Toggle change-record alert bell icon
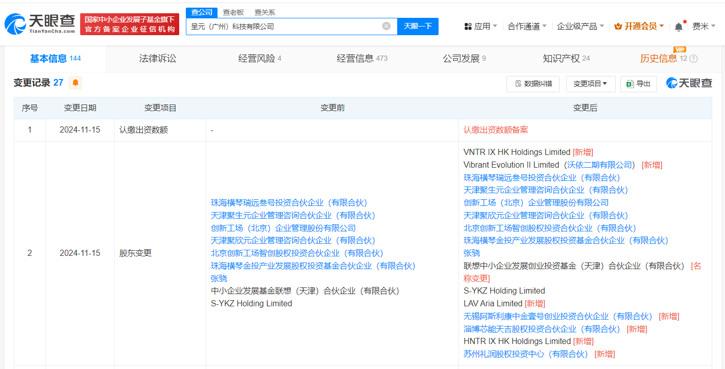This screenshot has height=369, width=725. click(76, 83)
